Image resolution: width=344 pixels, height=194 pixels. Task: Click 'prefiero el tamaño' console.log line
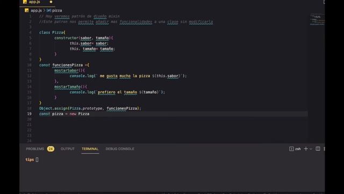click(117, 92)
